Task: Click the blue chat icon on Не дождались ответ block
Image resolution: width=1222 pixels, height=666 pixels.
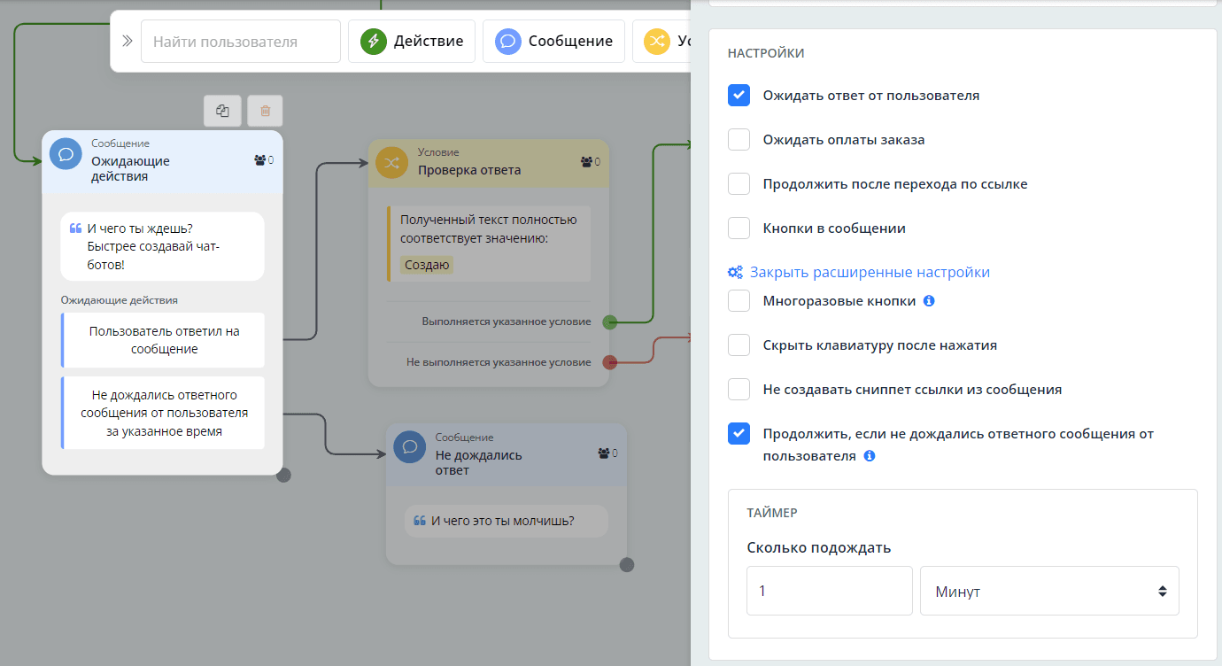Action: pyautogui.click(x=409, y=447)
